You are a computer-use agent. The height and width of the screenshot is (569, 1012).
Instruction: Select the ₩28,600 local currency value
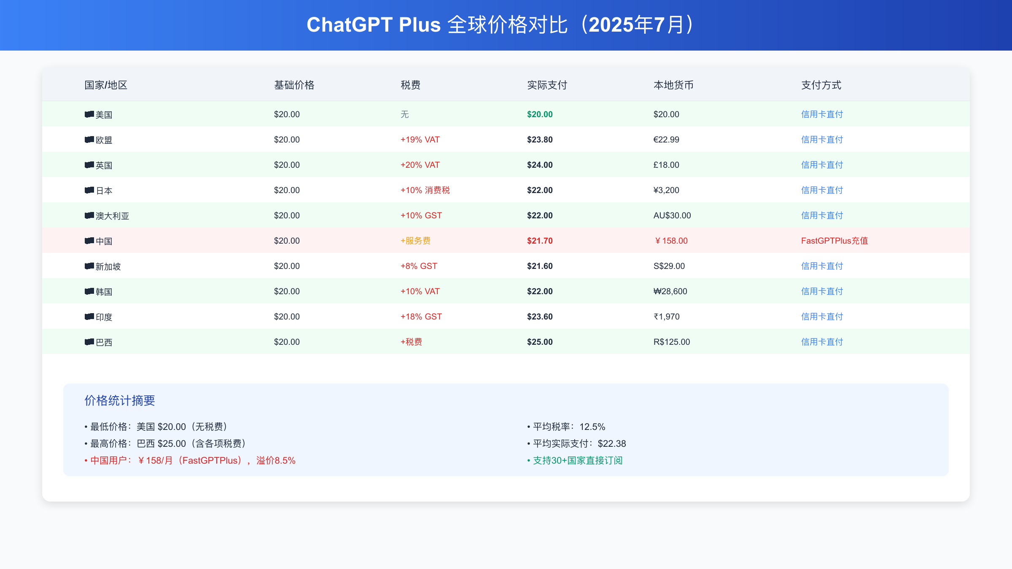click(670, 291)
